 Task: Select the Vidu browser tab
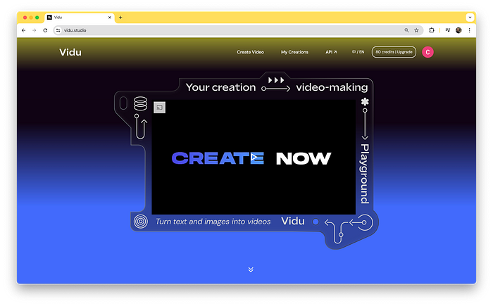click(80, 18)
